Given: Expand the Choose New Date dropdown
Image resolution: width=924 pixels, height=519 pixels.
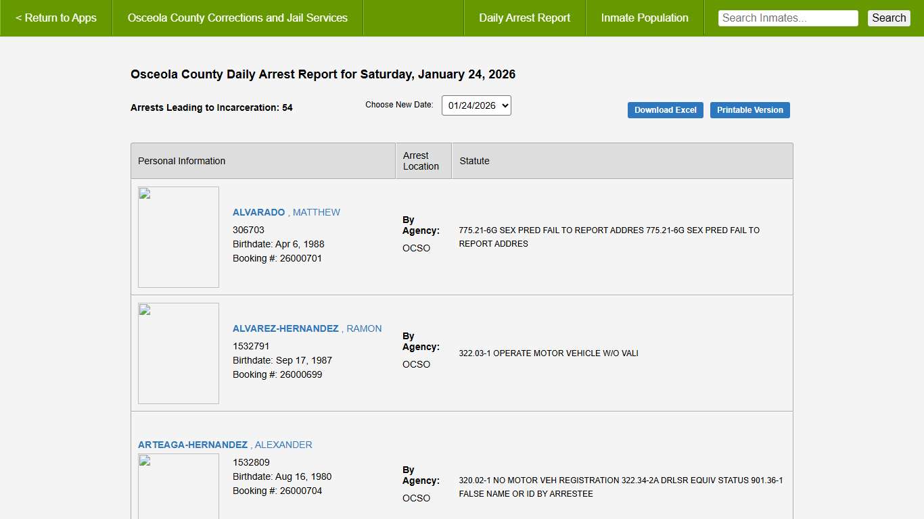Looking at the screenshot, I should tap(476, 105).
